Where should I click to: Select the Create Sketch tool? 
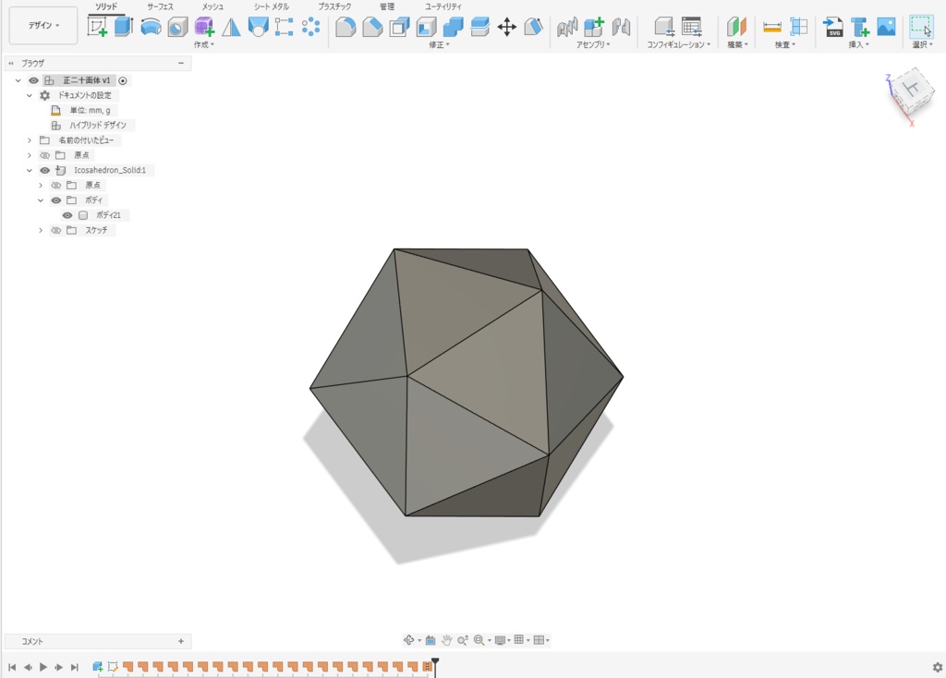pyautogui.click(x=97, y=25)
